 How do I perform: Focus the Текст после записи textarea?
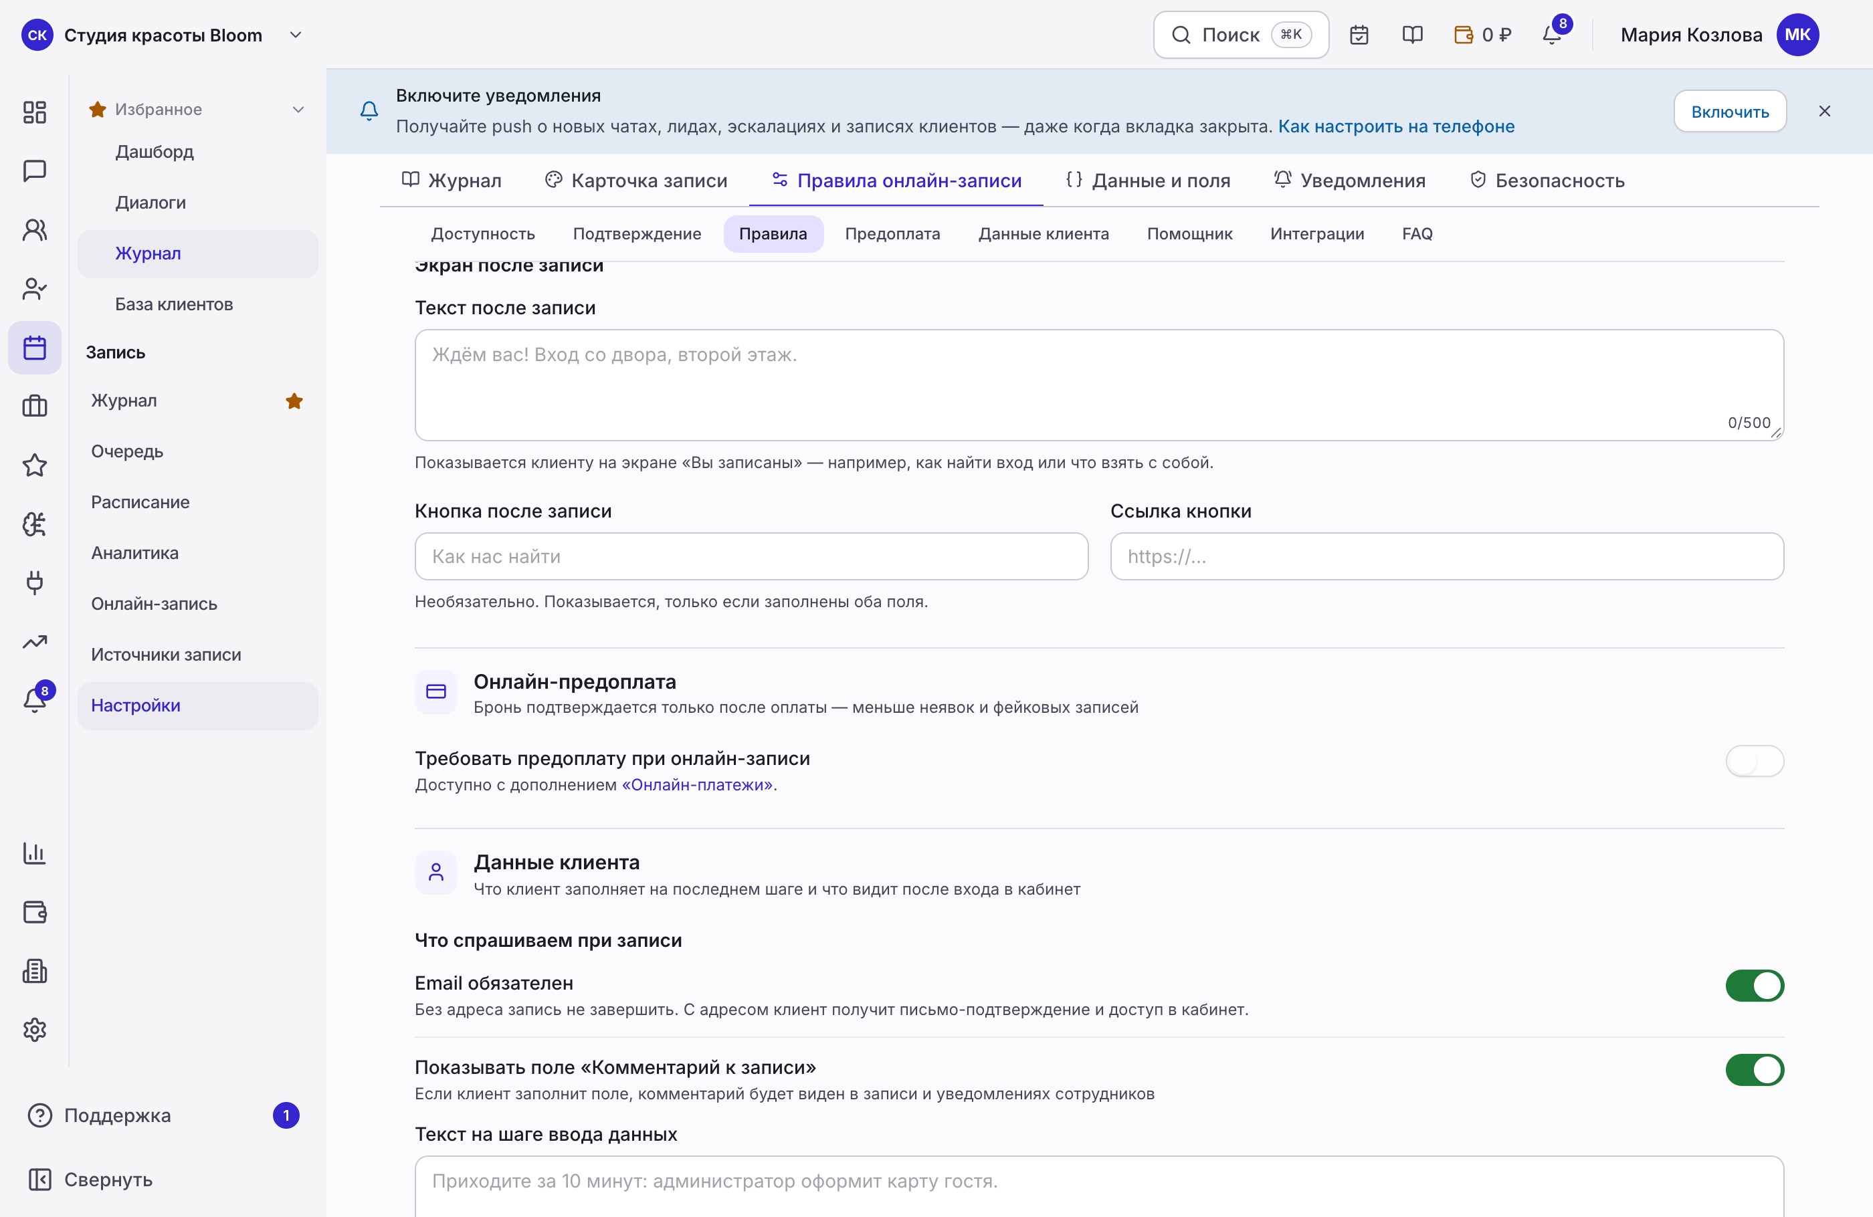[1098, 384]
